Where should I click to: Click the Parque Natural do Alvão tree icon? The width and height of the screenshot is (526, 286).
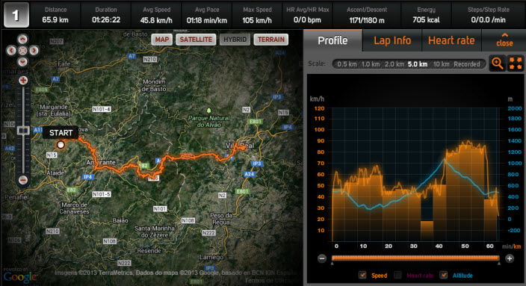(209, 111)
